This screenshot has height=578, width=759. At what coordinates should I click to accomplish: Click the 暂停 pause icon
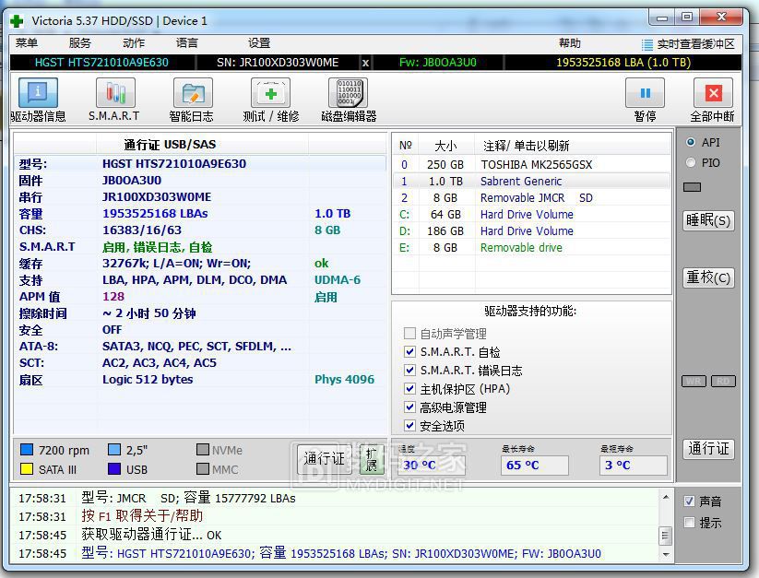(x=645, y=93)
